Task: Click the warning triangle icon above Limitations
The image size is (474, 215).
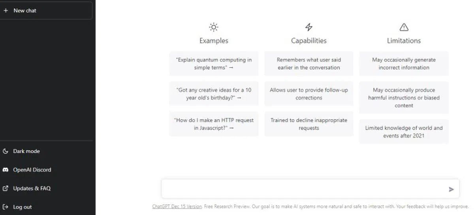Action: pyautogui.click(x=404, y=27)
